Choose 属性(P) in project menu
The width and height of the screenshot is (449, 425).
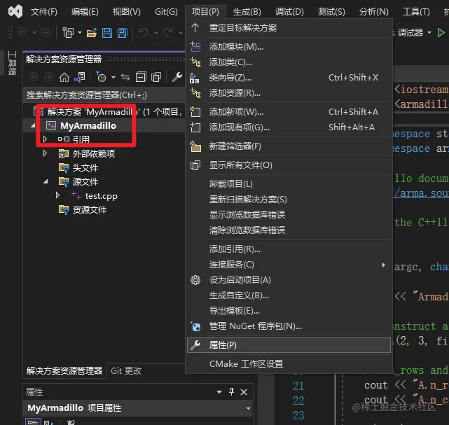click(289, 345)
